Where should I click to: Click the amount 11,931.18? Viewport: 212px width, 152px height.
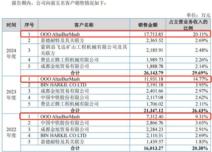pyautogui.click(x=154, y=79)
